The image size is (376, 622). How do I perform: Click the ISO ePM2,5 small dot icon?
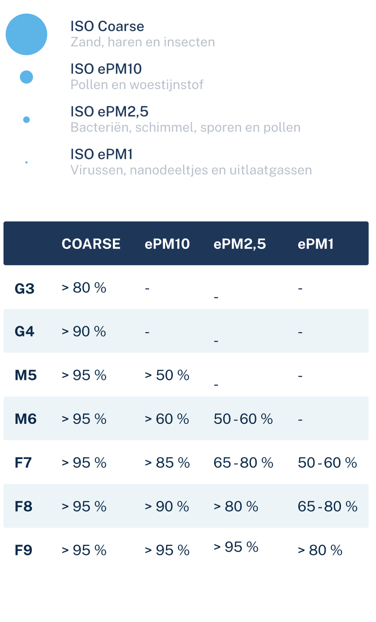27,120
